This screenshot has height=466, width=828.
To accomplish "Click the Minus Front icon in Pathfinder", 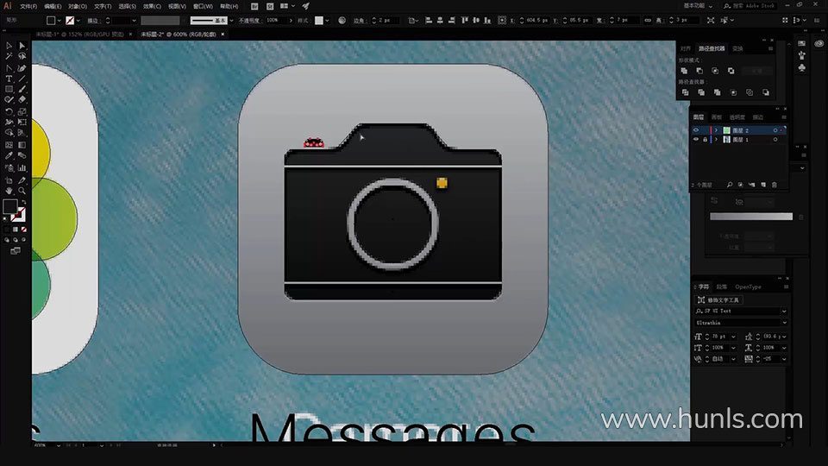I will (x=699, y=71).
